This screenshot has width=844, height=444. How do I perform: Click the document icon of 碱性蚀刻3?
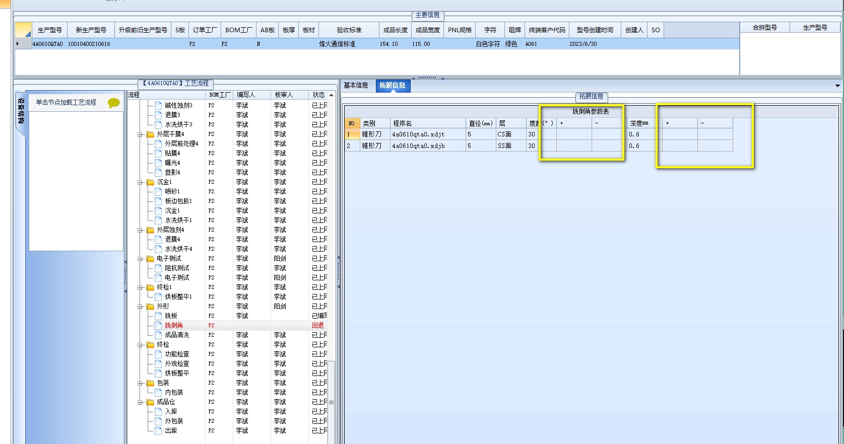click(x=158, y=105)
